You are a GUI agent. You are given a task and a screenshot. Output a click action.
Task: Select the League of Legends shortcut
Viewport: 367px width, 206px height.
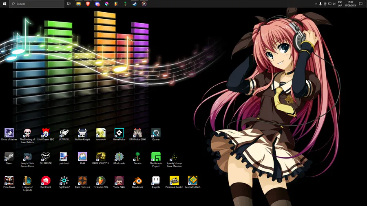coord(27,180)
